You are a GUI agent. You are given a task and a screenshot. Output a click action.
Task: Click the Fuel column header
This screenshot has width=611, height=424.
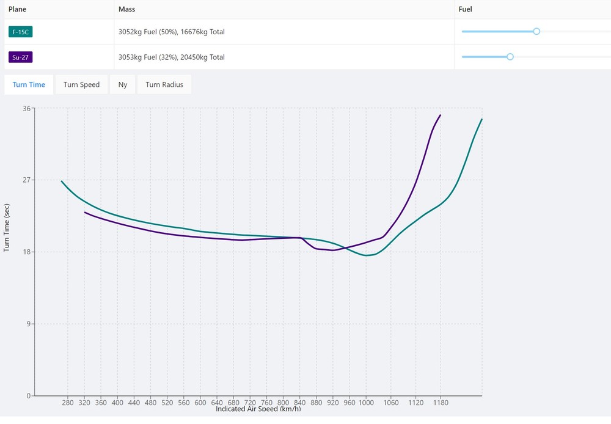pos(466,10)
